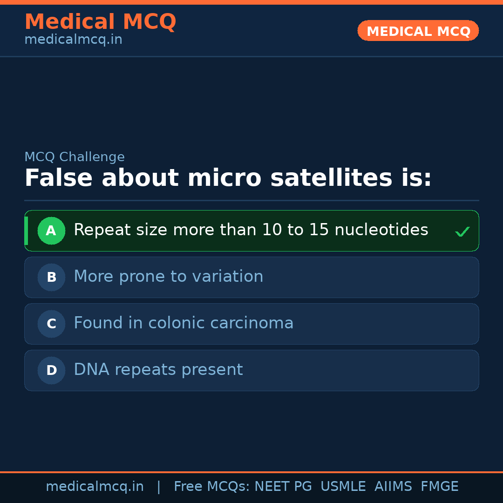The image size is (503, 503).
Task: Click 'AIIMS' in the footer
Action: [x=393, y=487]
